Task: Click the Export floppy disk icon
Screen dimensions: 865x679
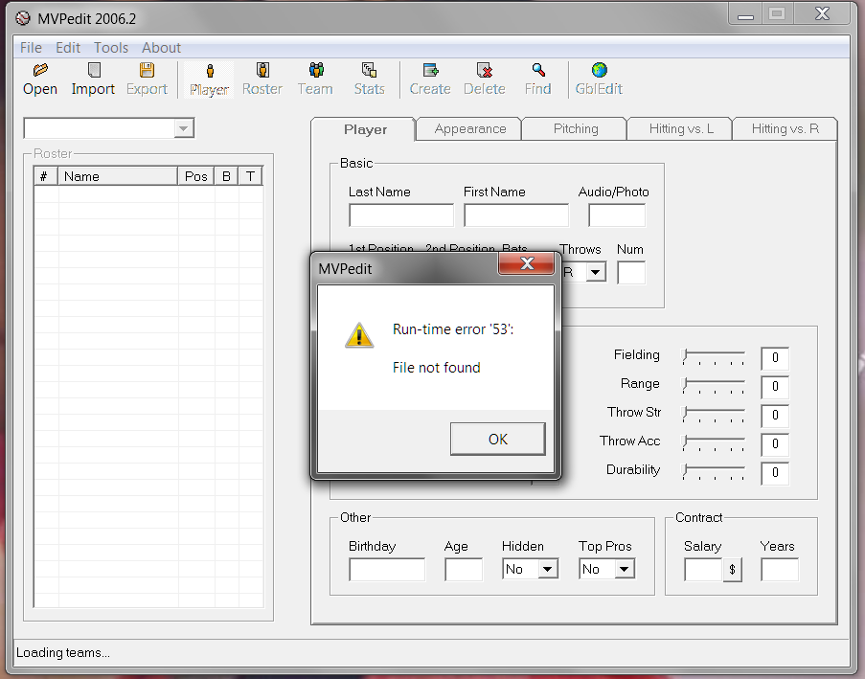Action: pos(147,70)
